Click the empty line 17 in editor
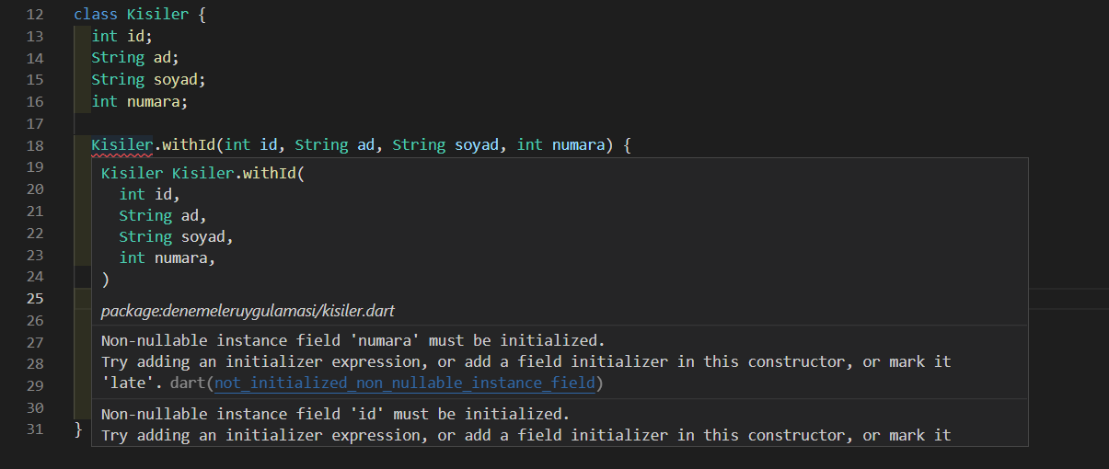1109x469 pixels. (589, 123)
